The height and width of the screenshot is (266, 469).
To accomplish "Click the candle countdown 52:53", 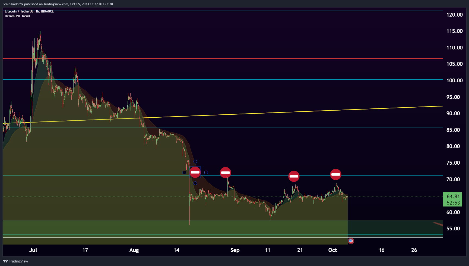I will coord(453,203).
